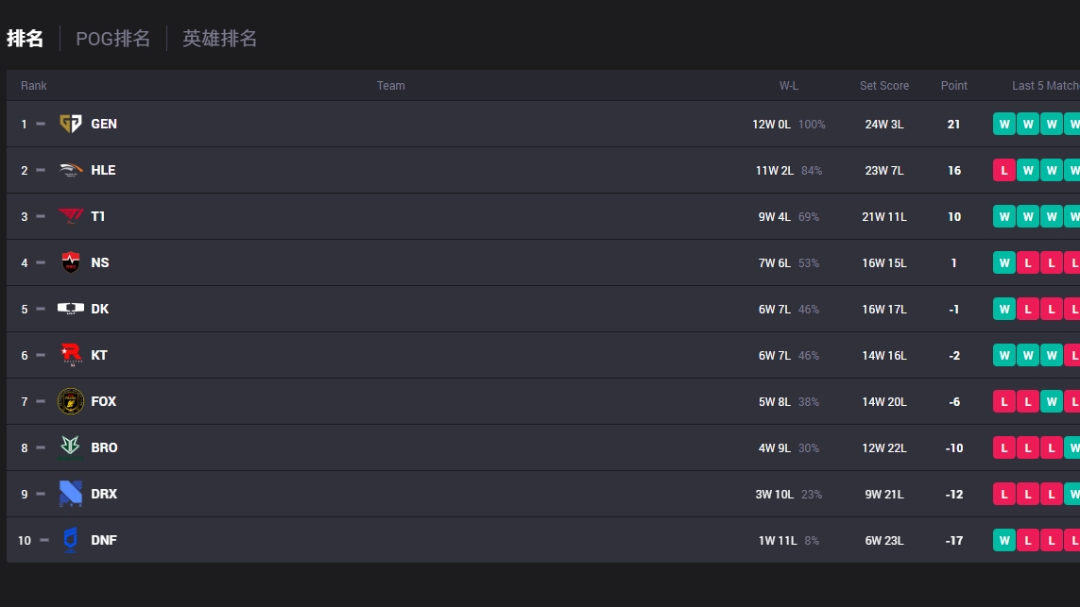Click the FOX team logo icon

tap(70, 401)
